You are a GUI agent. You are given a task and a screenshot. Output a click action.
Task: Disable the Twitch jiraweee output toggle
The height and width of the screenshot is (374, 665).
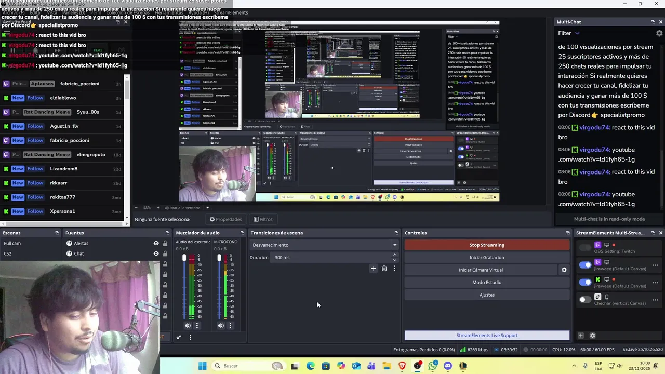point(586,265)
